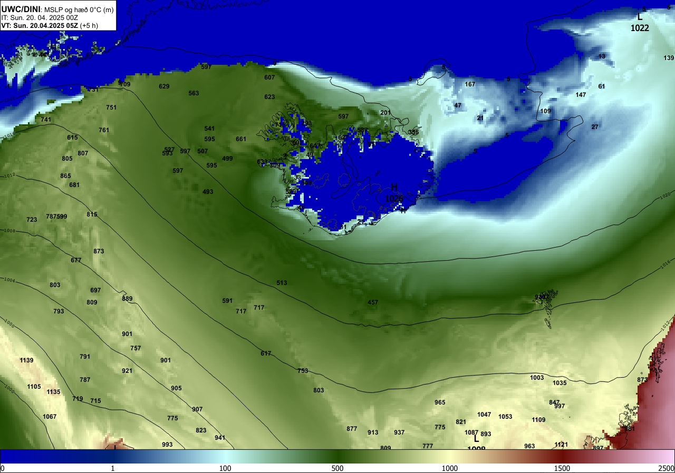
Task: Click the height value 617
Action: click(266, 353)
